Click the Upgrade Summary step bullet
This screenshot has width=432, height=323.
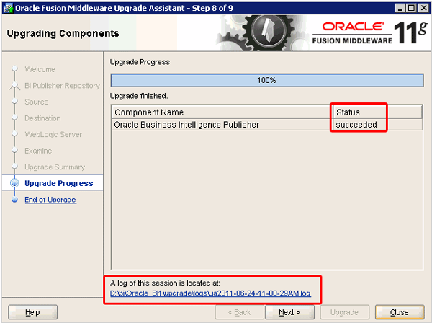coord(14,167)
